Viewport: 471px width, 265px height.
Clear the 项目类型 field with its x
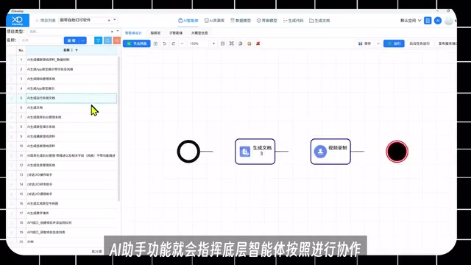[112, 31]
